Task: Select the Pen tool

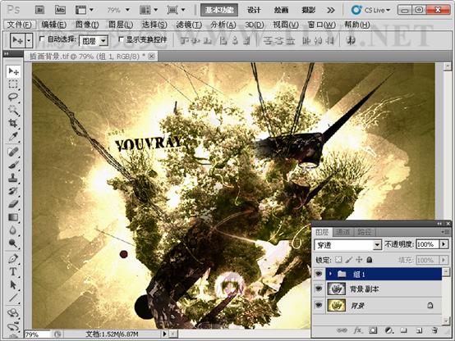Action: click(x=13, y=258)
